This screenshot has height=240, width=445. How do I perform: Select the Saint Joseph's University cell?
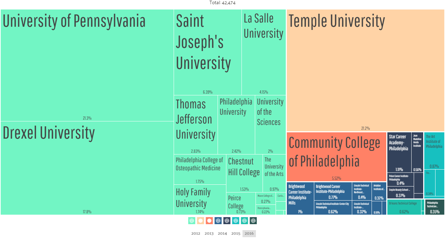point(208,52)
